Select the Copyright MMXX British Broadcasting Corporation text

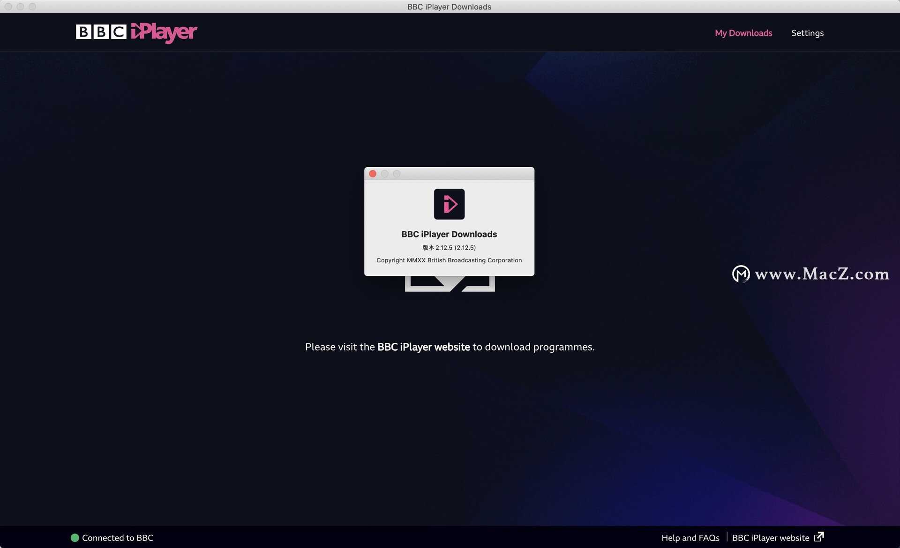point(449,260)
